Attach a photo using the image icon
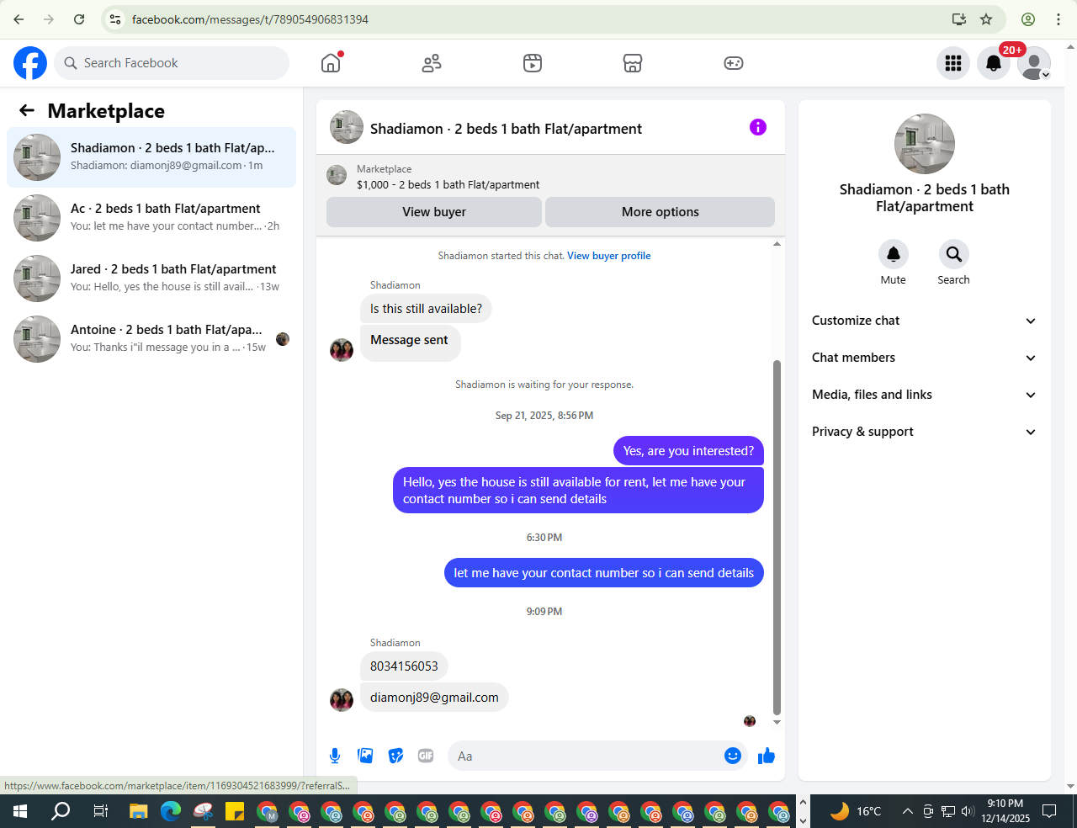 coord(365,756)
